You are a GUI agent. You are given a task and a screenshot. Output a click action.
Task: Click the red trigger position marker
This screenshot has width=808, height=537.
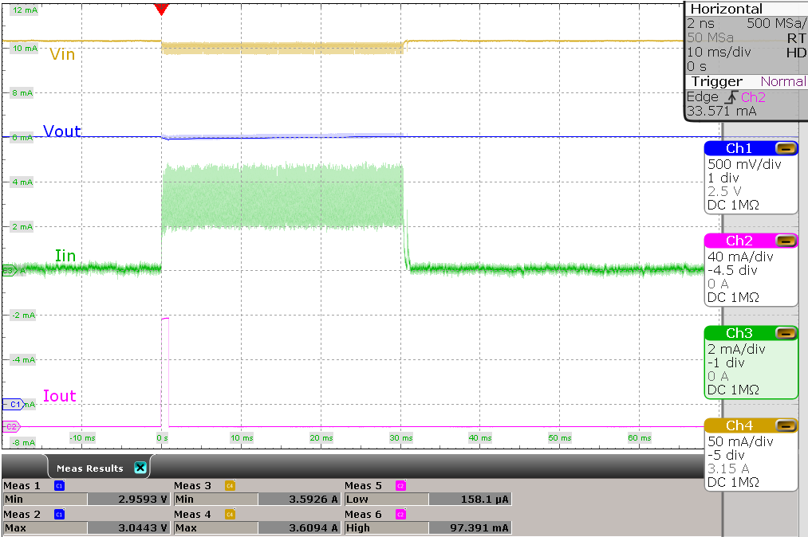[162, 8]
